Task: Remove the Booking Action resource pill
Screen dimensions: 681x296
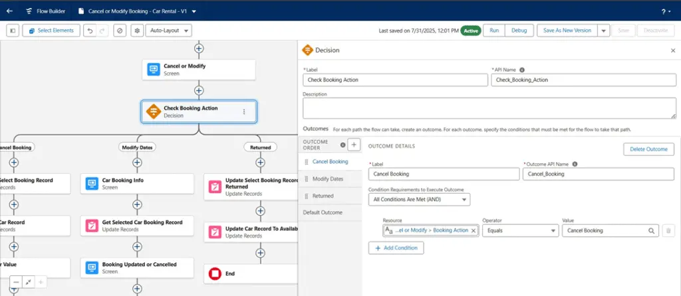Action: coord(474,230)
